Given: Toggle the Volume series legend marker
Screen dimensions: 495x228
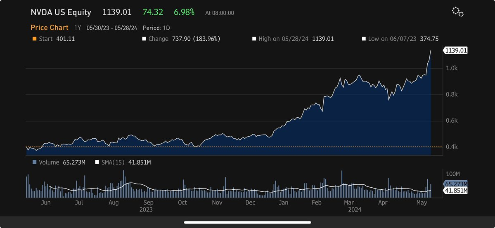Looking at the screenshot, I should click(x=34, y=163).
